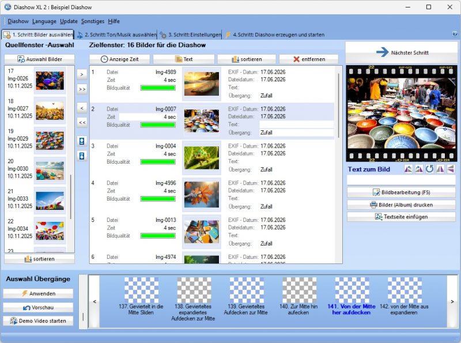Select transition 141 Von der Mitte her aufdecken

(x=352, y=296)
